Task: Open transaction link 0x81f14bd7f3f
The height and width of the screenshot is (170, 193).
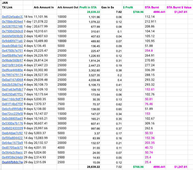Action: pos(12,104)
